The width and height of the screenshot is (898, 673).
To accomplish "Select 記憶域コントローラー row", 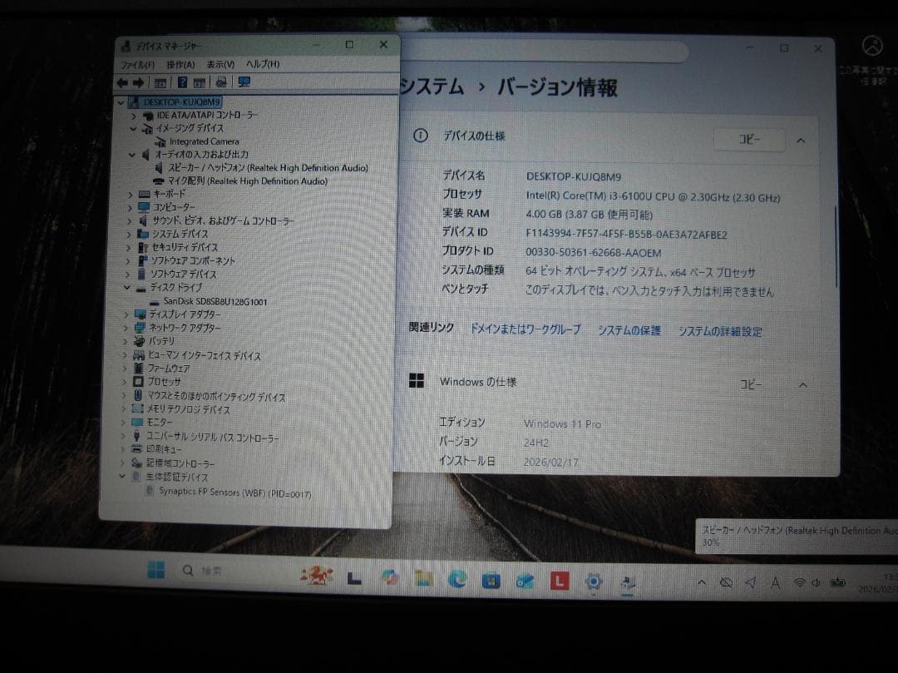I will pyautogui.click(x=180, y=463).
